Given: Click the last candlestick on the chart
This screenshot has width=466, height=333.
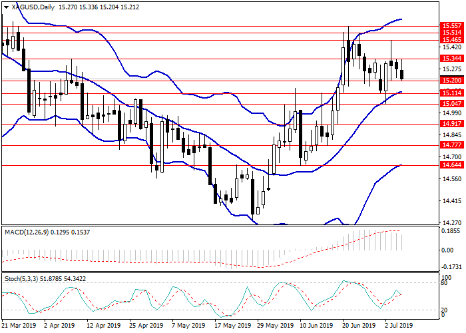Looking at the screenshot, I should click(401, 73).
